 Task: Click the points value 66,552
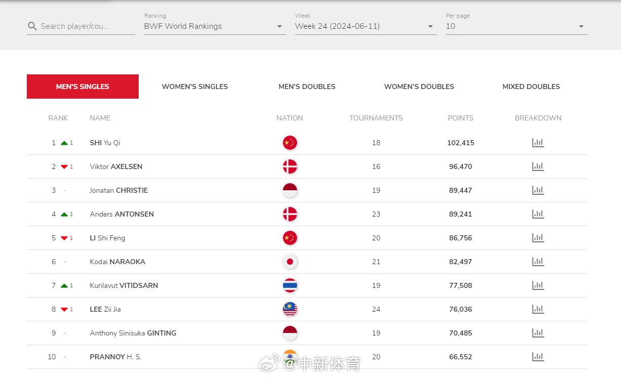[461, 357]
